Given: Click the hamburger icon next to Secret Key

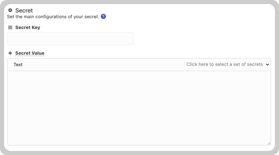Looking at the screenshot, I should (10, 27).
